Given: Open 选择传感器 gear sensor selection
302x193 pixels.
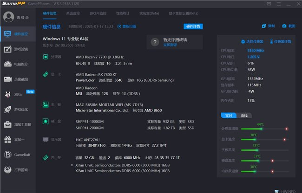Looking at the screenshot, I should tap(252, 41).
